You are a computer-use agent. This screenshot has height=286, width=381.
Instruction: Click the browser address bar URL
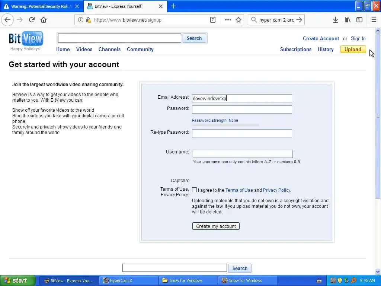pyautogui.click(x=128, y=20)
